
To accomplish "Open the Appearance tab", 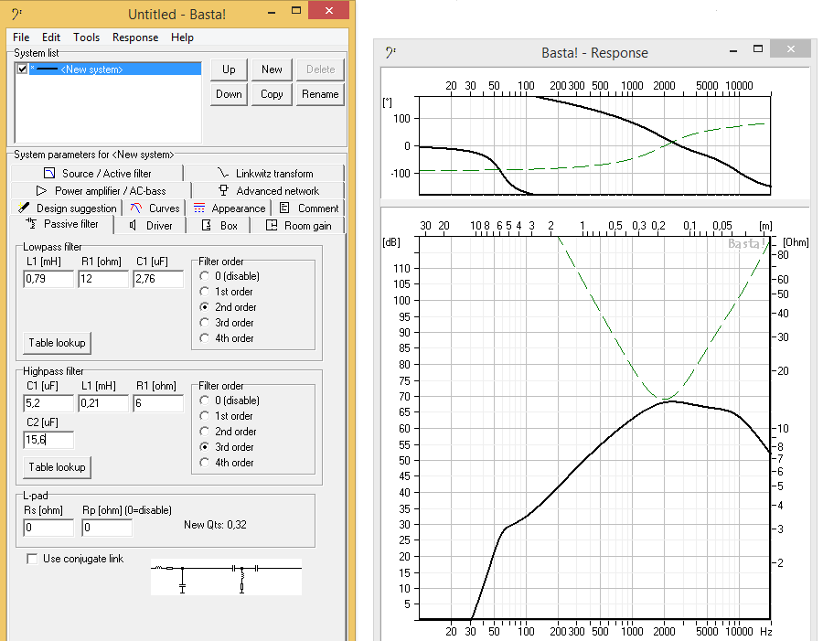I will (229, 208).
